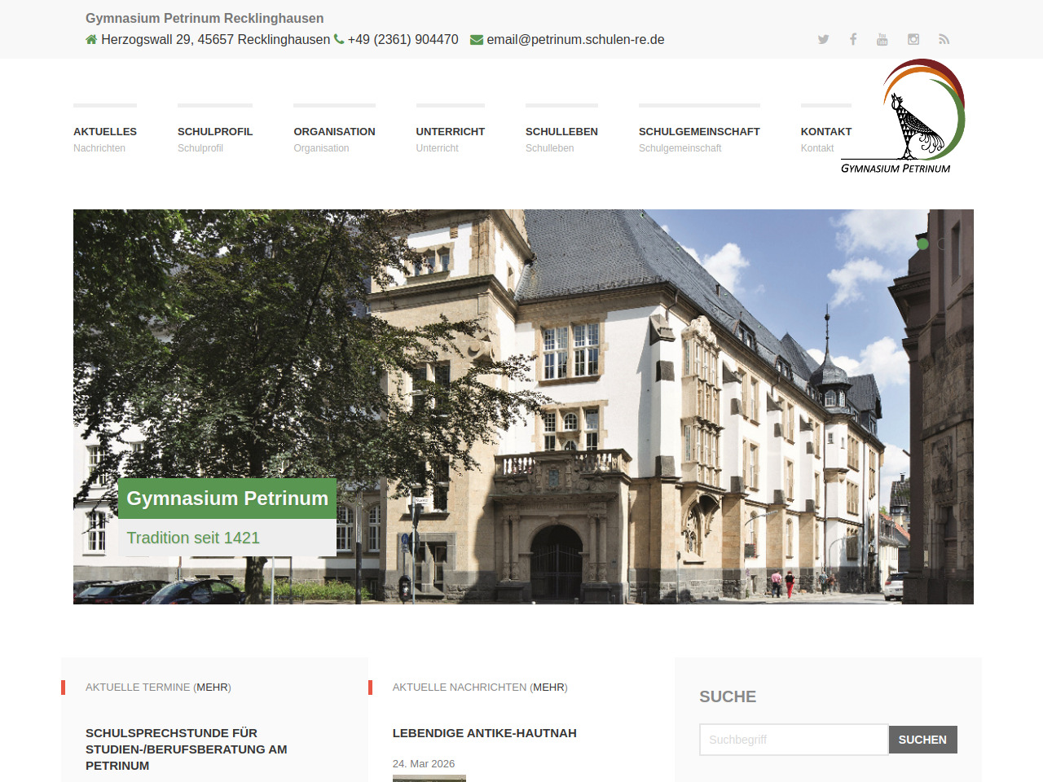Click MEHR link beside Aktuelle Termine
1043x782 pixels.
[x=212, y=688]
